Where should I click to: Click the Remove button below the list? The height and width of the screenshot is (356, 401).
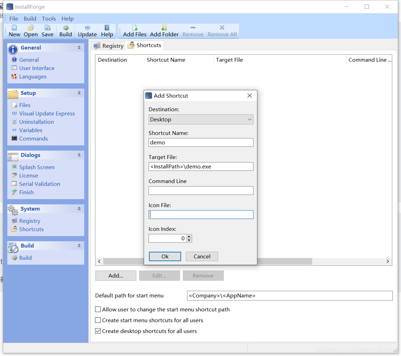[x=203, y=276]
